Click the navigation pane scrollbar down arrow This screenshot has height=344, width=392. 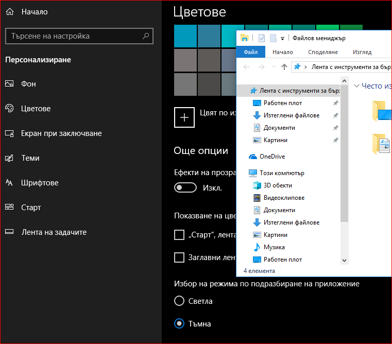pyautogui.click(x=344, y=261)
